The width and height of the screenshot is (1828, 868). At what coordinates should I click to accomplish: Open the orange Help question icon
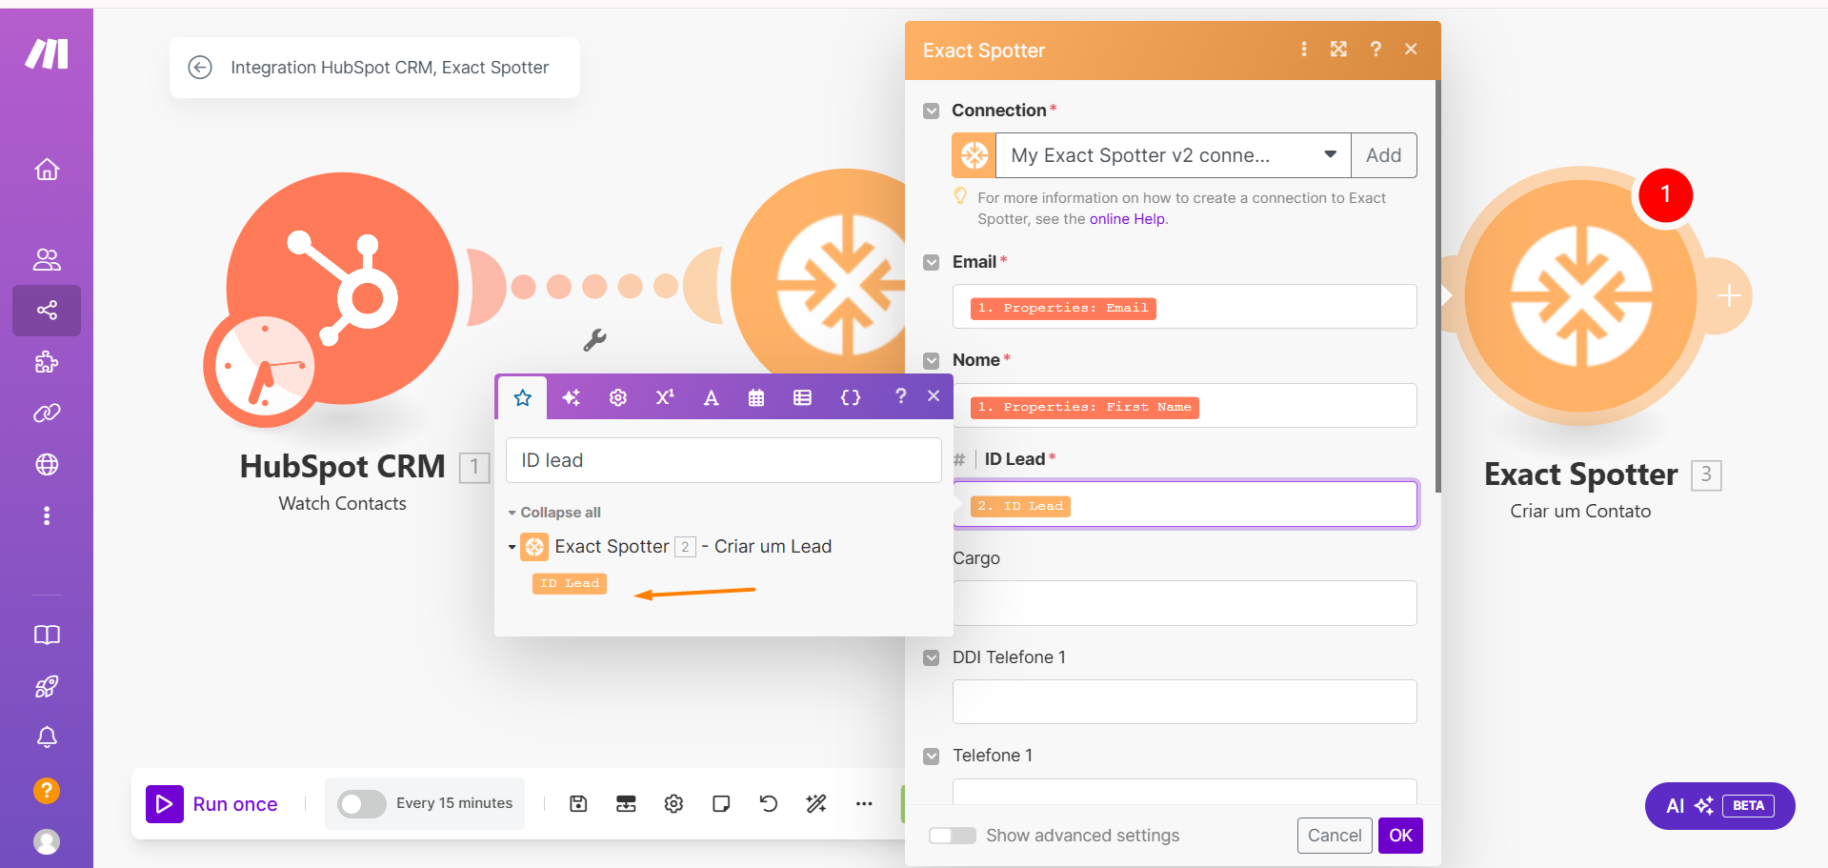point(47,791)
